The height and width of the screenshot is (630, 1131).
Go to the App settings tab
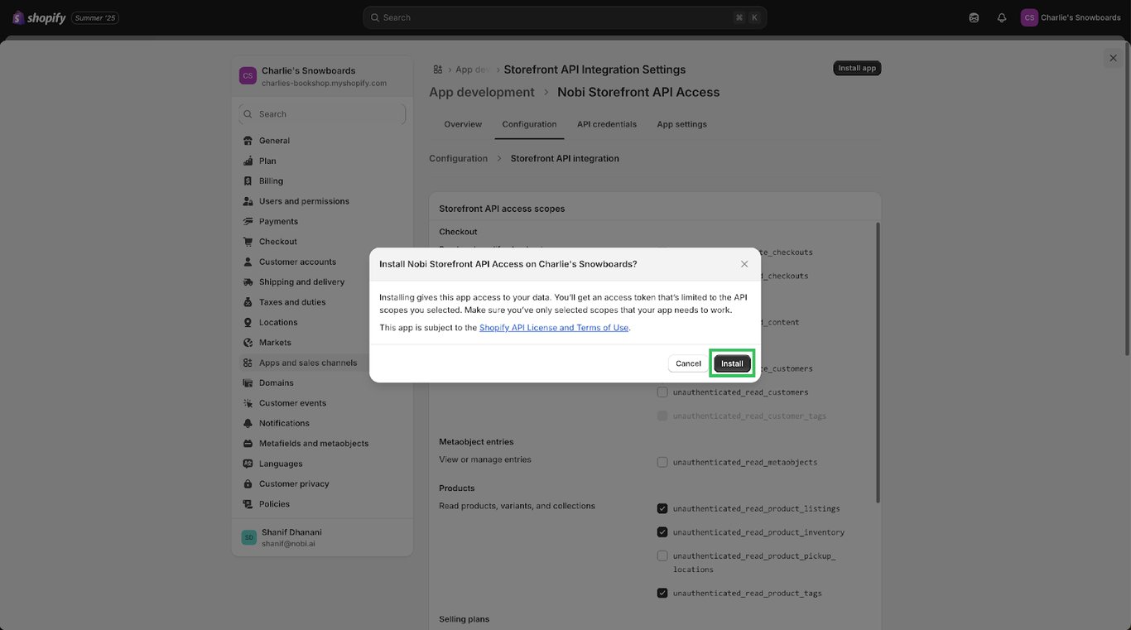click(x=682, y=124)
